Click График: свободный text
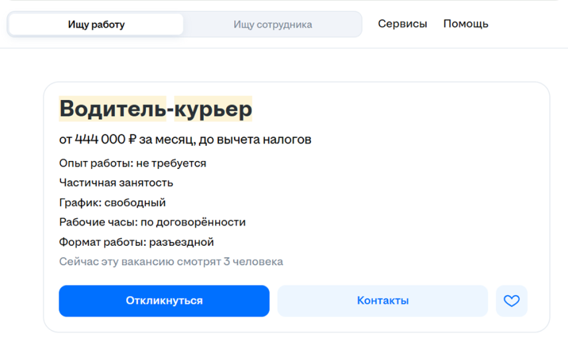 tap(112, 203)
